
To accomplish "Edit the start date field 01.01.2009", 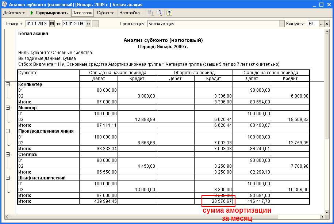I will coord(38,24).
